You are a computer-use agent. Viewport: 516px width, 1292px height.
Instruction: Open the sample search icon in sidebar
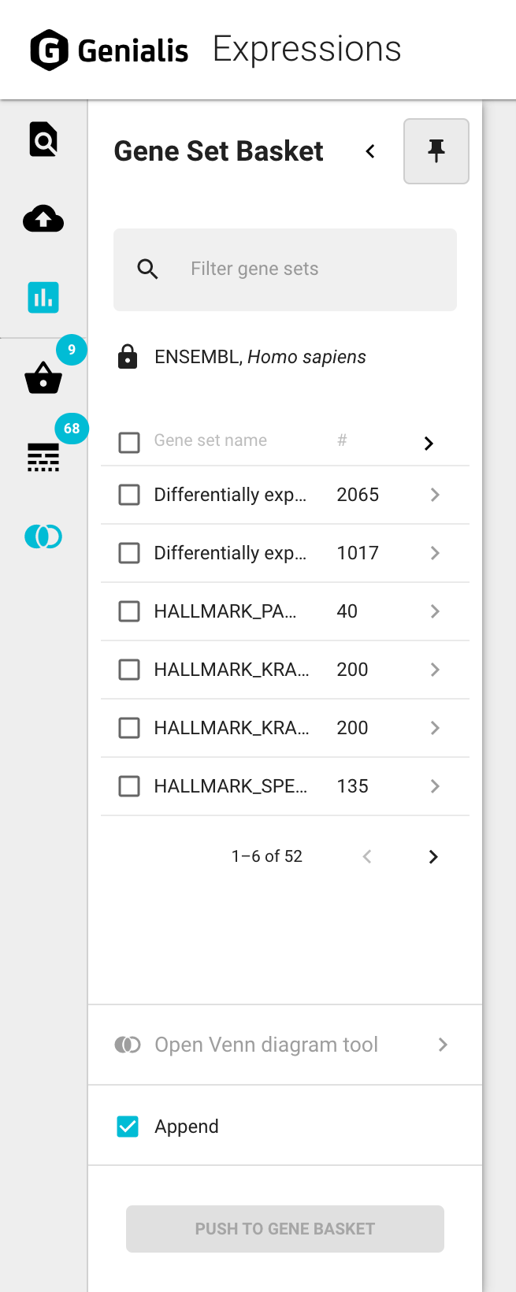[43, 139]
